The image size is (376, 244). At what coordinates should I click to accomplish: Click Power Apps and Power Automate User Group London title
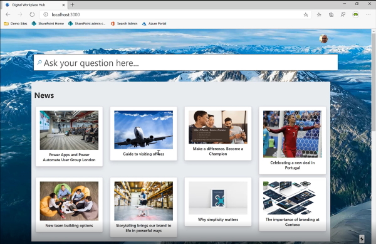(x=69, y=157)
